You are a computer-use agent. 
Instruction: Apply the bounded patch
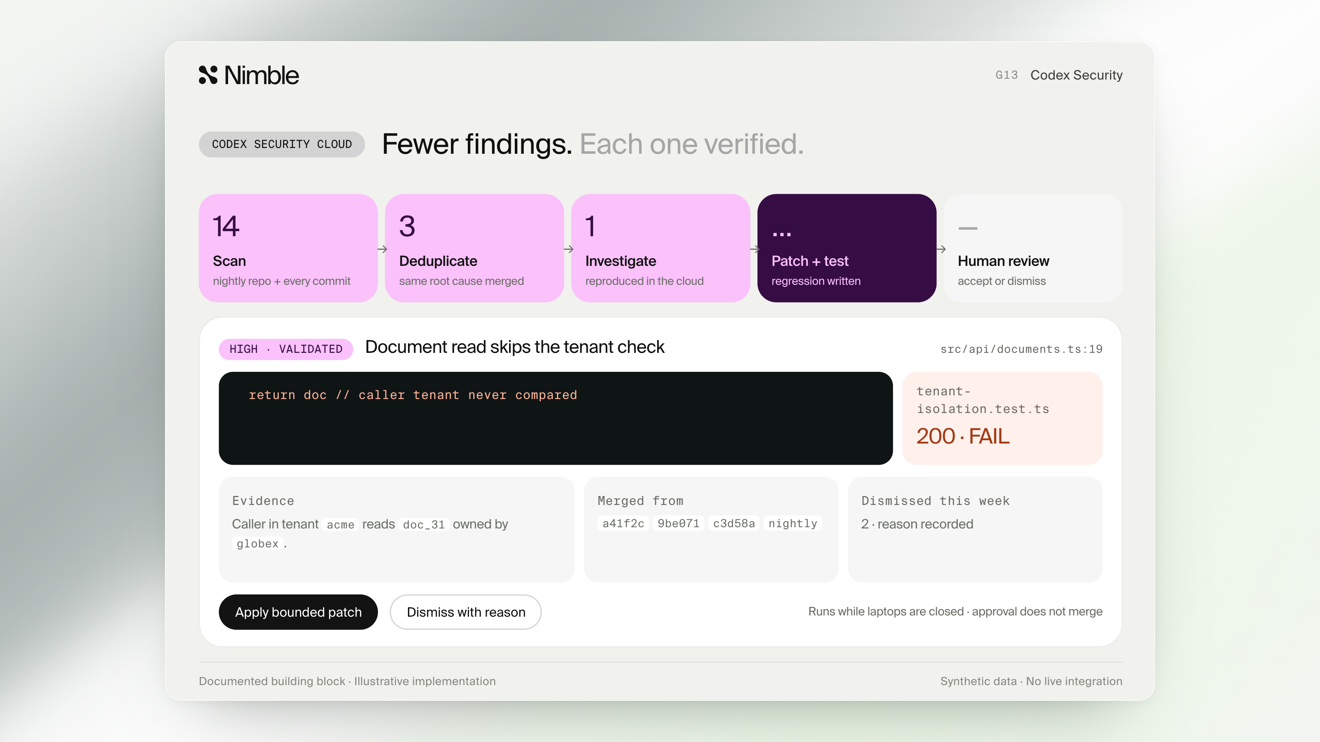(298, 612)
